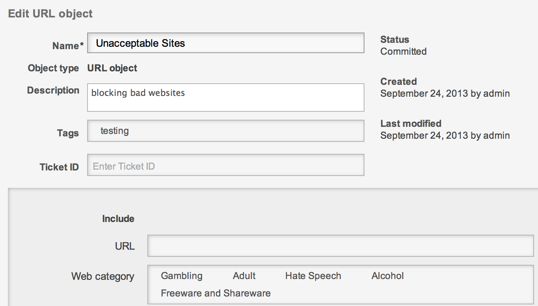Click the Committed status value
This screenshot has width=538, height=306.
[x=403, y=52]
